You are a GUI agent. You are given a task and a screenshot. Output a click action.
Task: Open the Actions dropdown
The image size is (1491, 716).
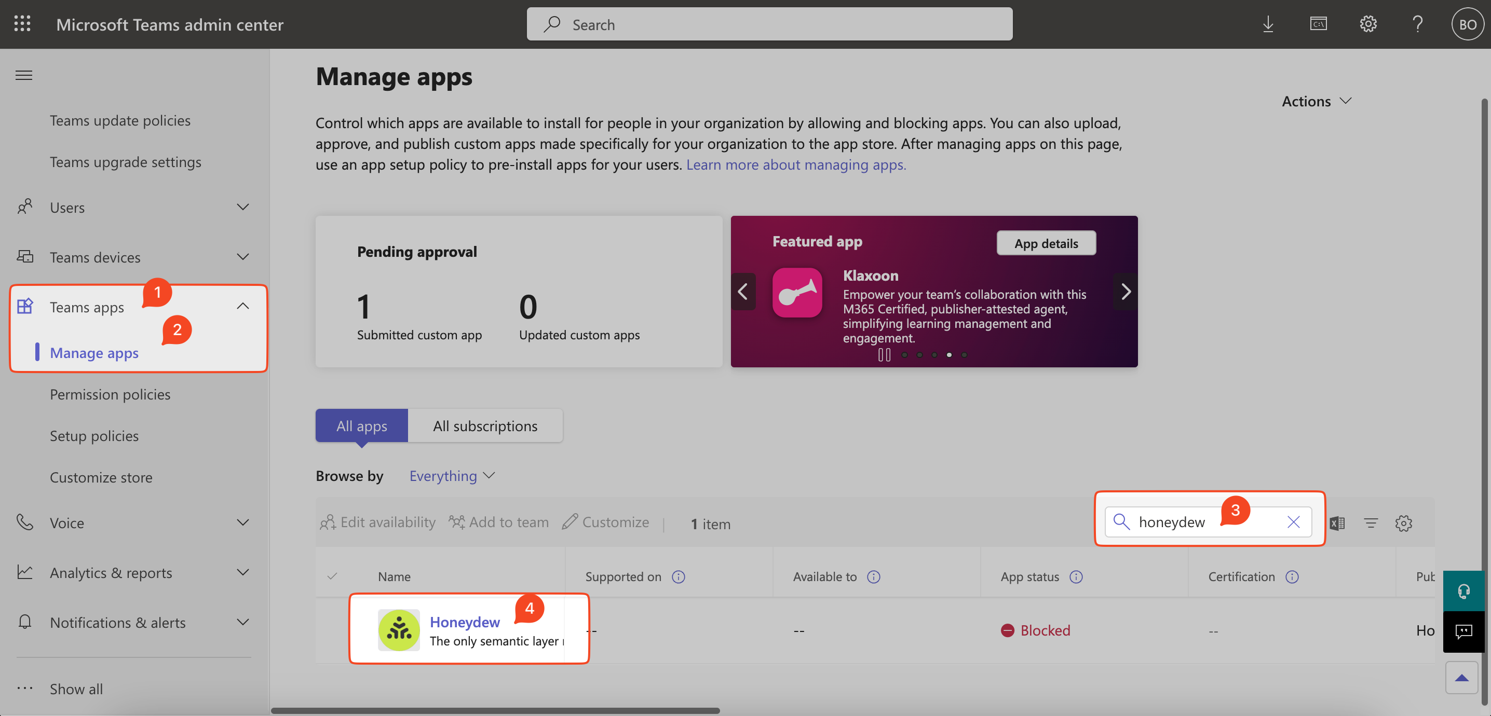[x=1316, y=101]
